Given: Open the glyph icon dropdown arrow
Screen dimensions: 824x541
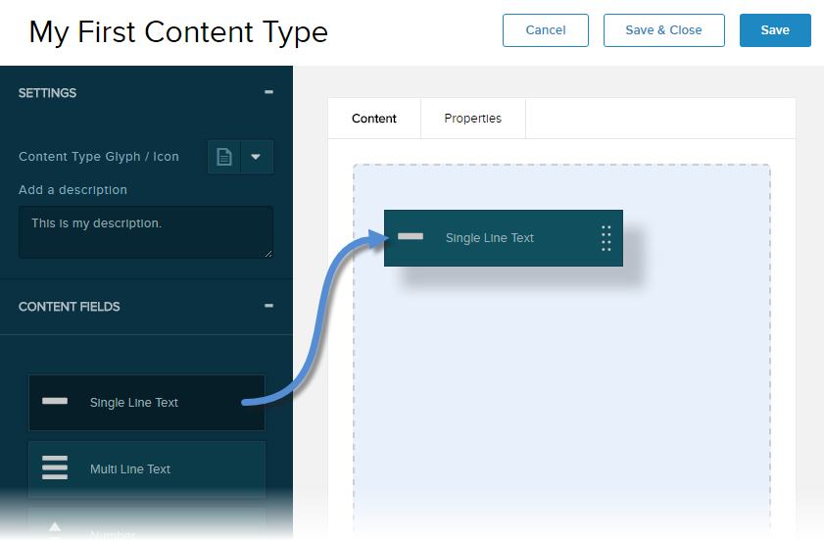Looking at the screenshot, I should pyautogui.click(x=257, y=157).
